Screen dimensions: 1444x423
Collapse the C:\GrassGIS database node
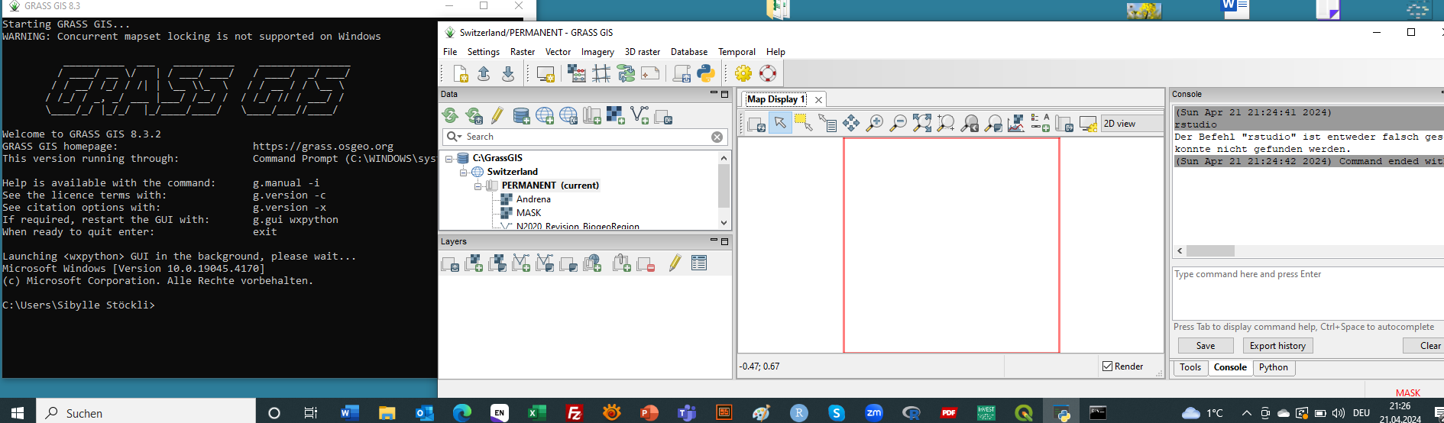point(449,159)
